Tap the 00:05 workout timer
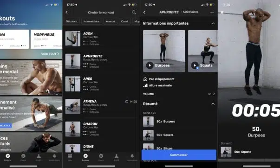 (x=256, y=110)
